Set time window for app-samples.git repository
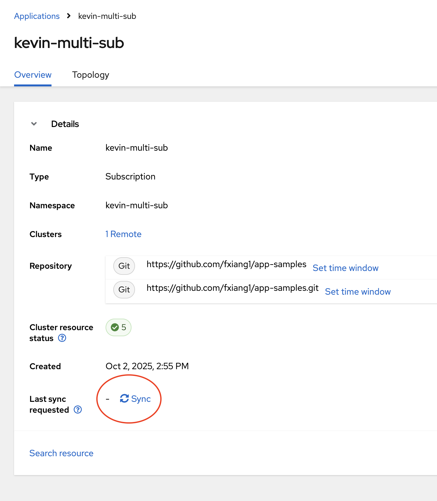The width and height of the screenshot is (437, 501). 358,292
